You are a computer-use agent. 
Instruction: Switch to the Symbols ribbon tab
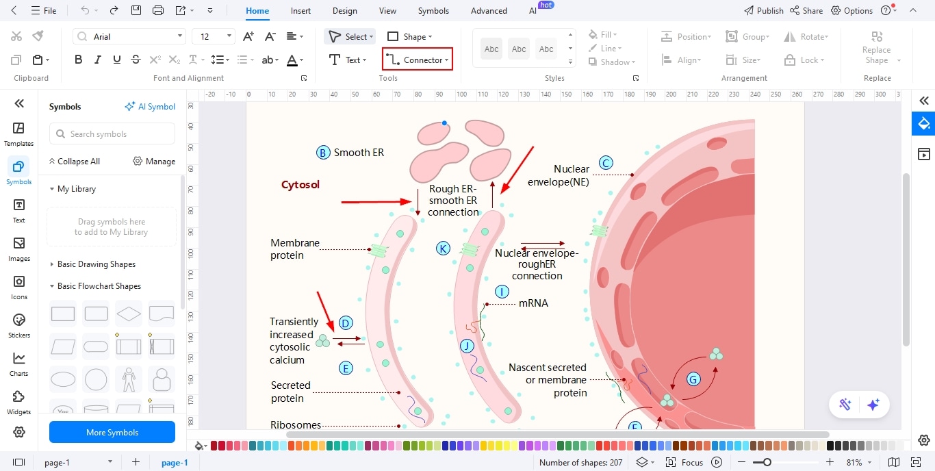tap(433, 11)
